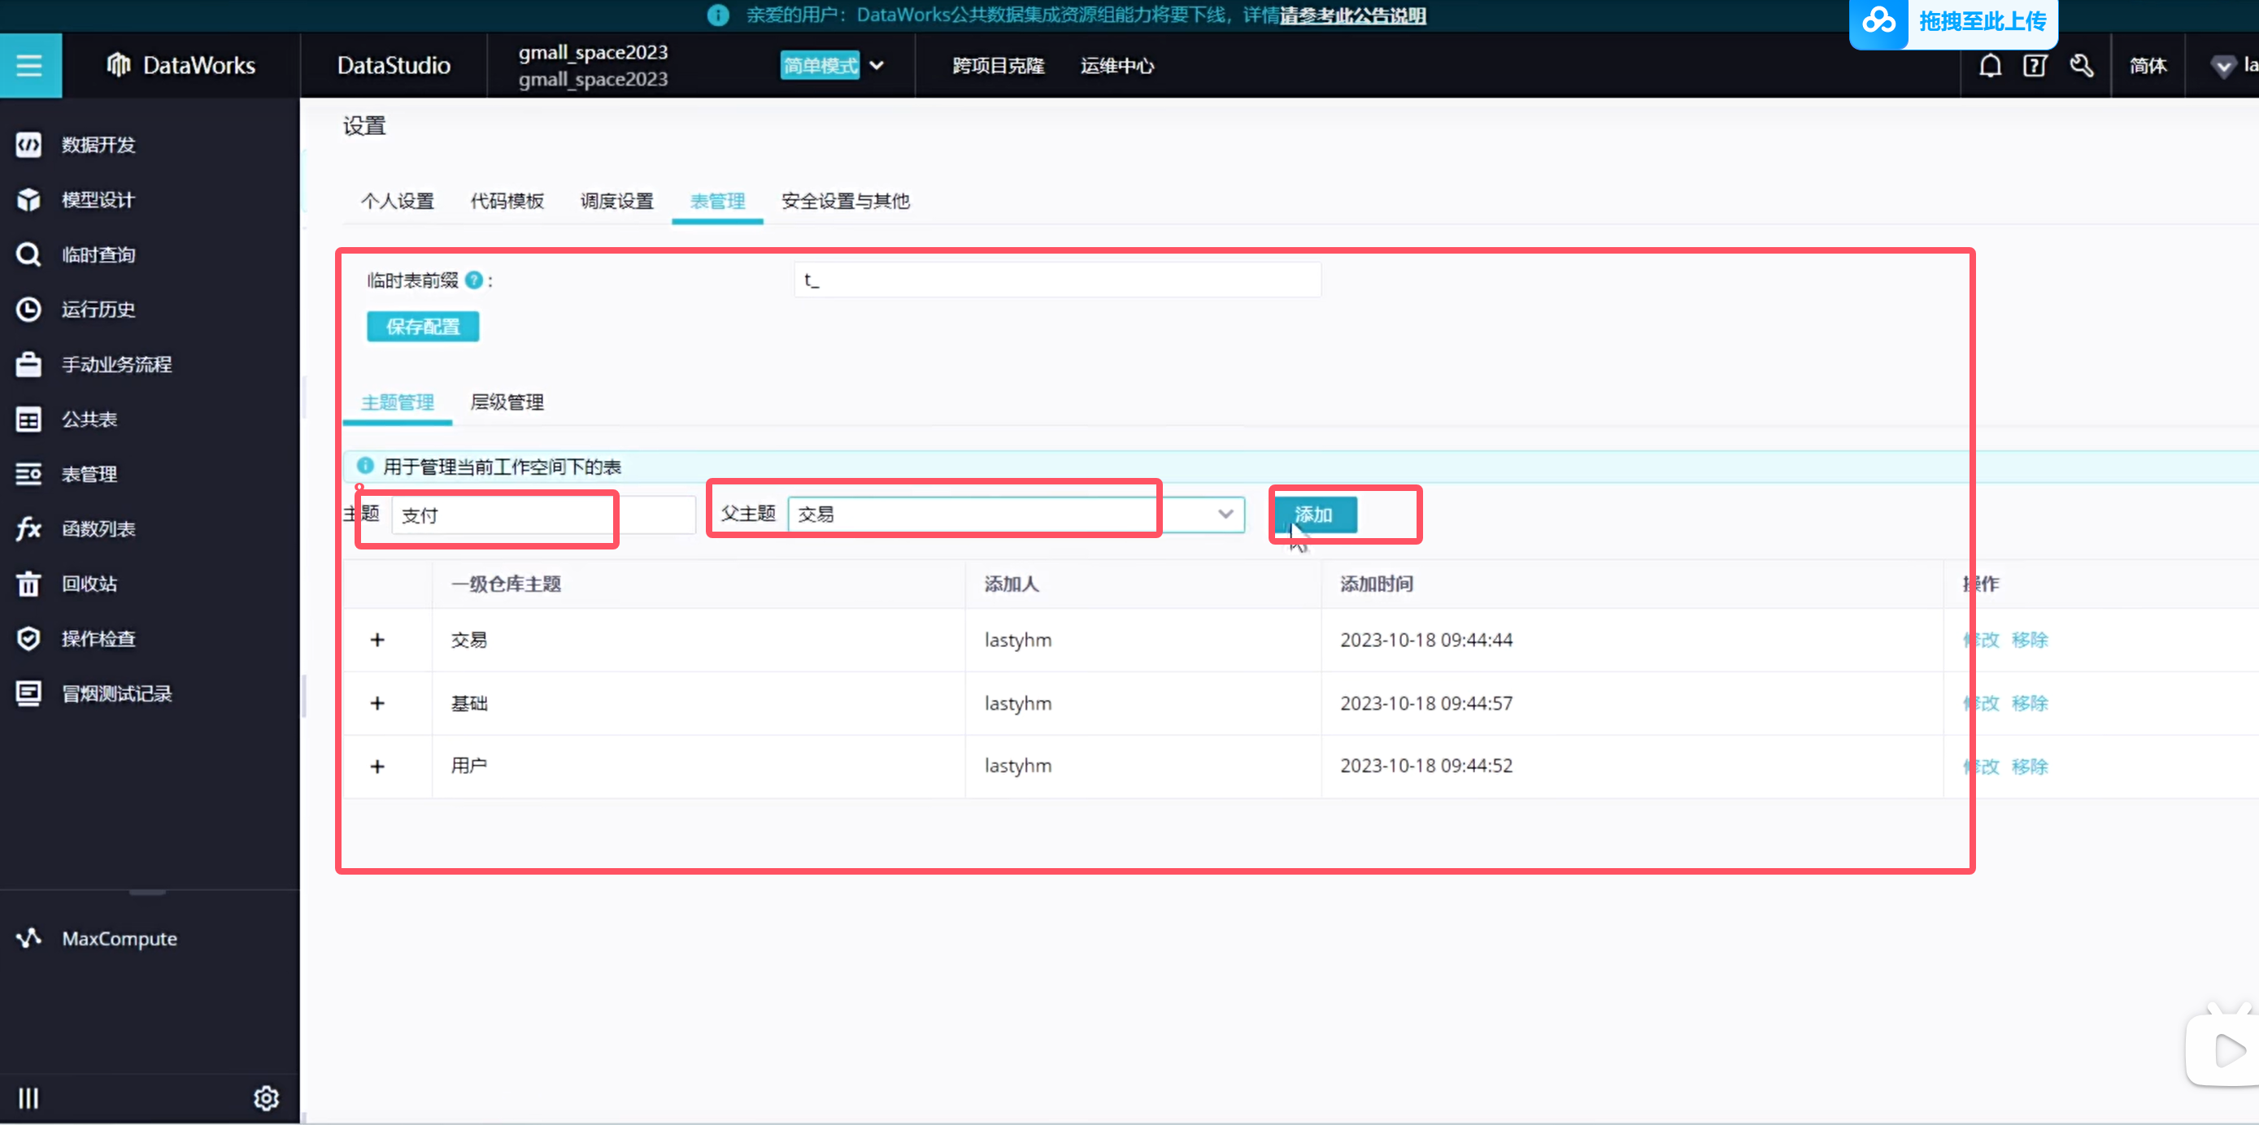The image size is (2259, 1125).
Task: Open the 简单模式 workspace dropdown
Action: click(x=876, y=66)
